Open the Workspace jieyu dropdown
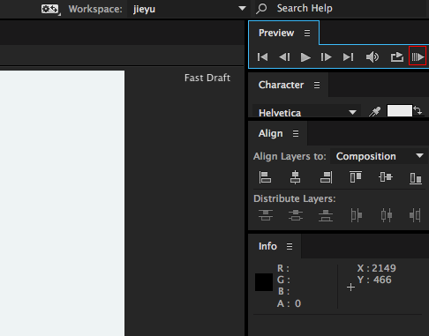 (x=190, y=9)
